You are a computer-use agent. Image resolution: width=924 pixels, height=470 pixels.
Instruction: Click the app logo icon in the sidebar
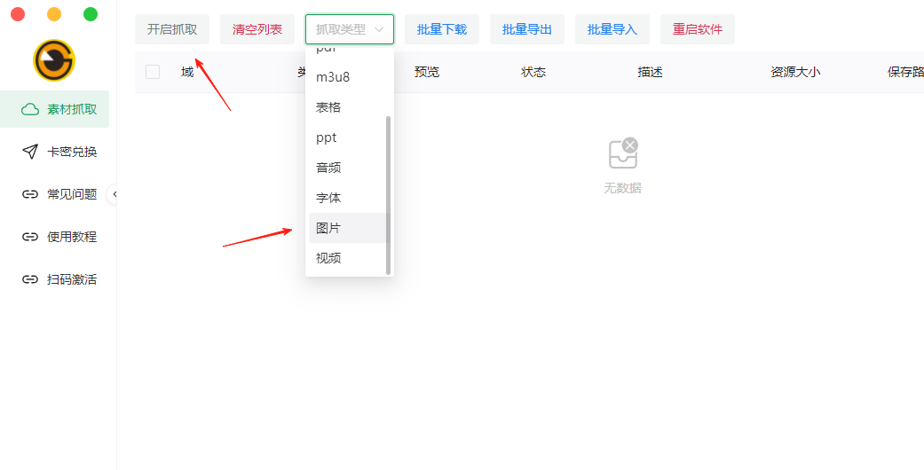[54, 60]
